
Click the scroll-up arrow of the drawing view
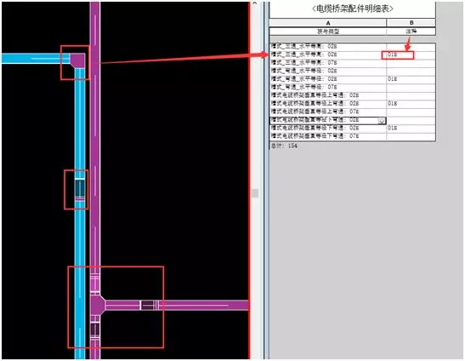pyautogui.click(x=255, y=3)
